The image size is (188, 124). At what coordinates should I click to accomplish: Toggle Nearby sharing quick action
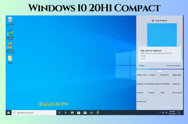click(x=154, y=84)
